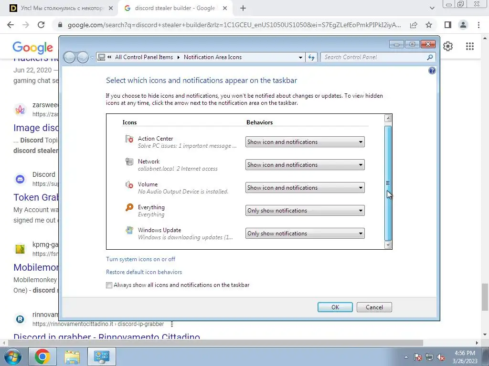Reload the page in Chrome
This screenshot has width=489, height=366.
point(41,25)
